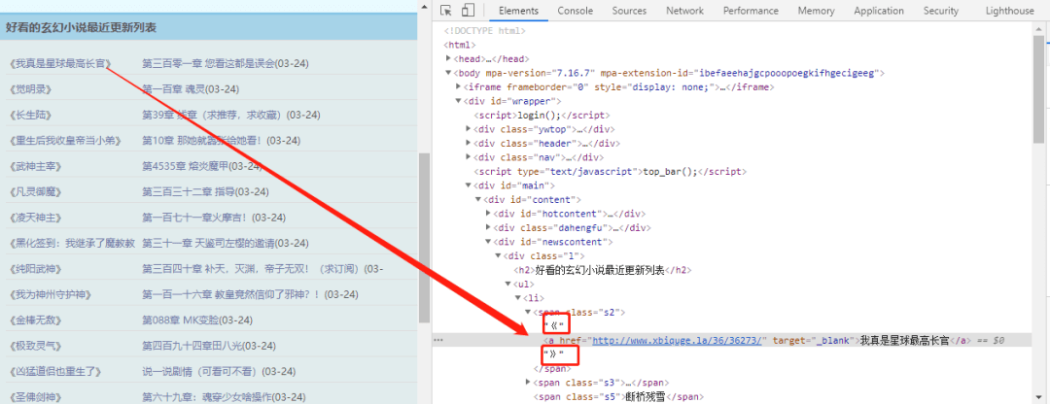Image resolution: width=1050 pixels, height=404 pixels.
Task: Click the three-dot row actions icon in DOM tree
Action: click(x=438, y=341)
